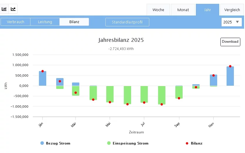
Task: Toggle Einspeisung Strom legend series
Action: pyautogui.click(x=127, y=143)
